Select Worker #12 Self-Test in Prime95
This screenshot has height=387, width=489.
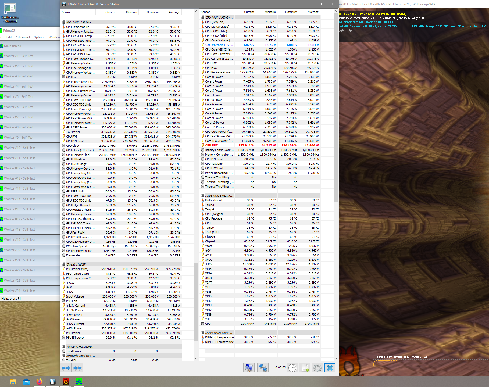19,168
